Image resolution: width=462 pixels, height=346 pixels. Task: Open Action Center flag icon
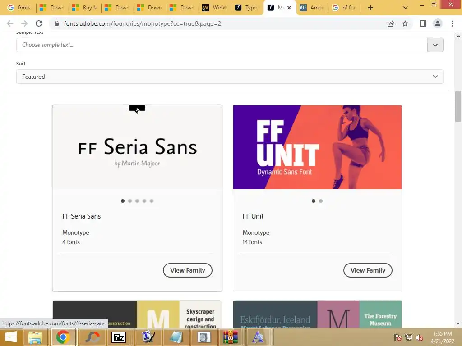tap(398, 337)
